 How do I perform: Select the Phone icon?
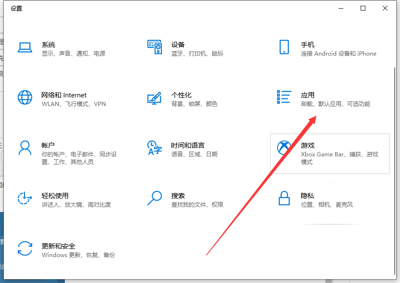[284, 47]
